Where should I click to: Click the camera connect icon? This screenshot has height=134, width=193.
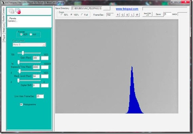11,11
